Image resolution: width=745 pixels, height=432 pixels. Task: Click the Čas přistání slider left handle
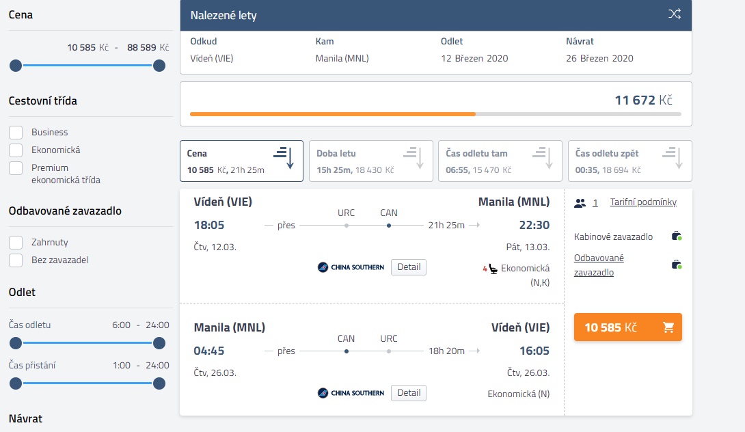[16, 383]
